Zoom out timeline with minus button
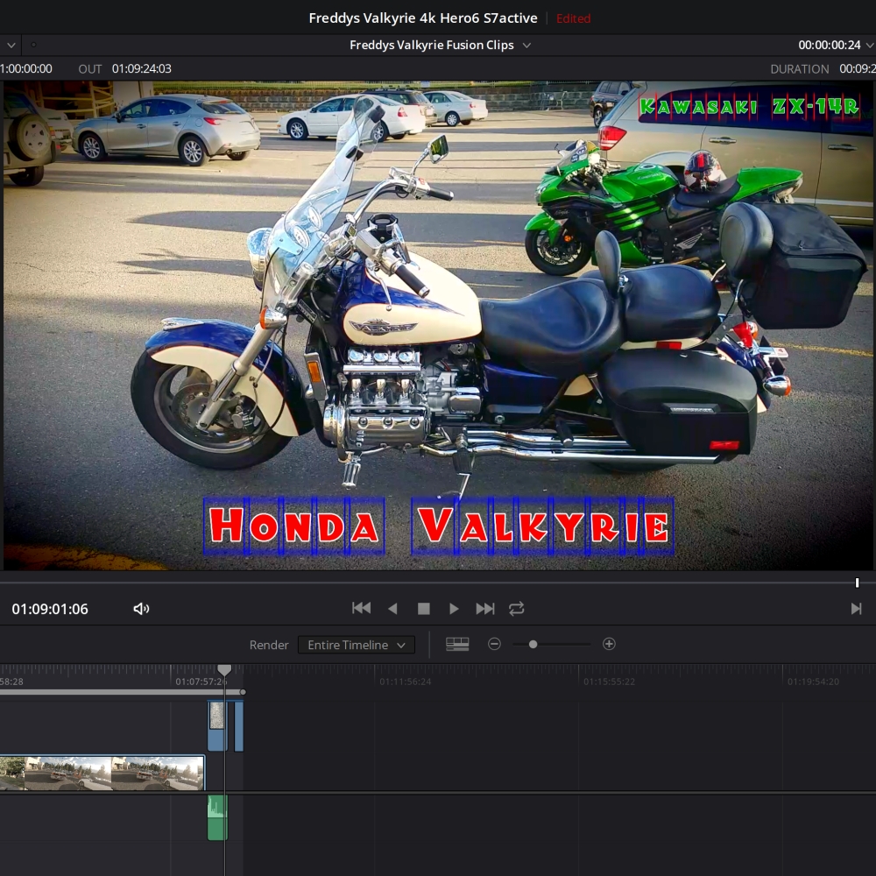Screen dimensions: 876x876 494,645
